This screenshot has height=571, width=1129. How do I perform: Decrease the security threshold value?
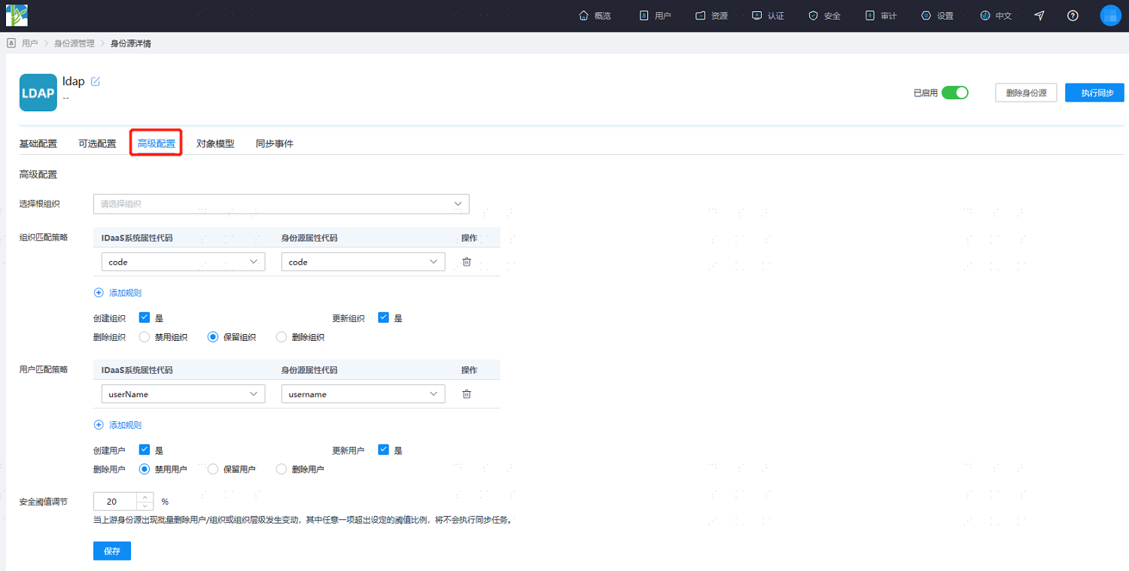point(145,506)
